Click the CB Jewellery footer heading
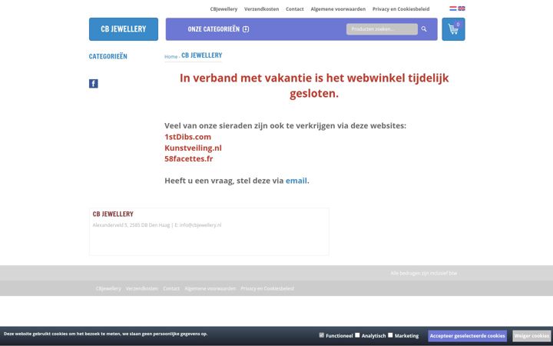 point(113,214)
